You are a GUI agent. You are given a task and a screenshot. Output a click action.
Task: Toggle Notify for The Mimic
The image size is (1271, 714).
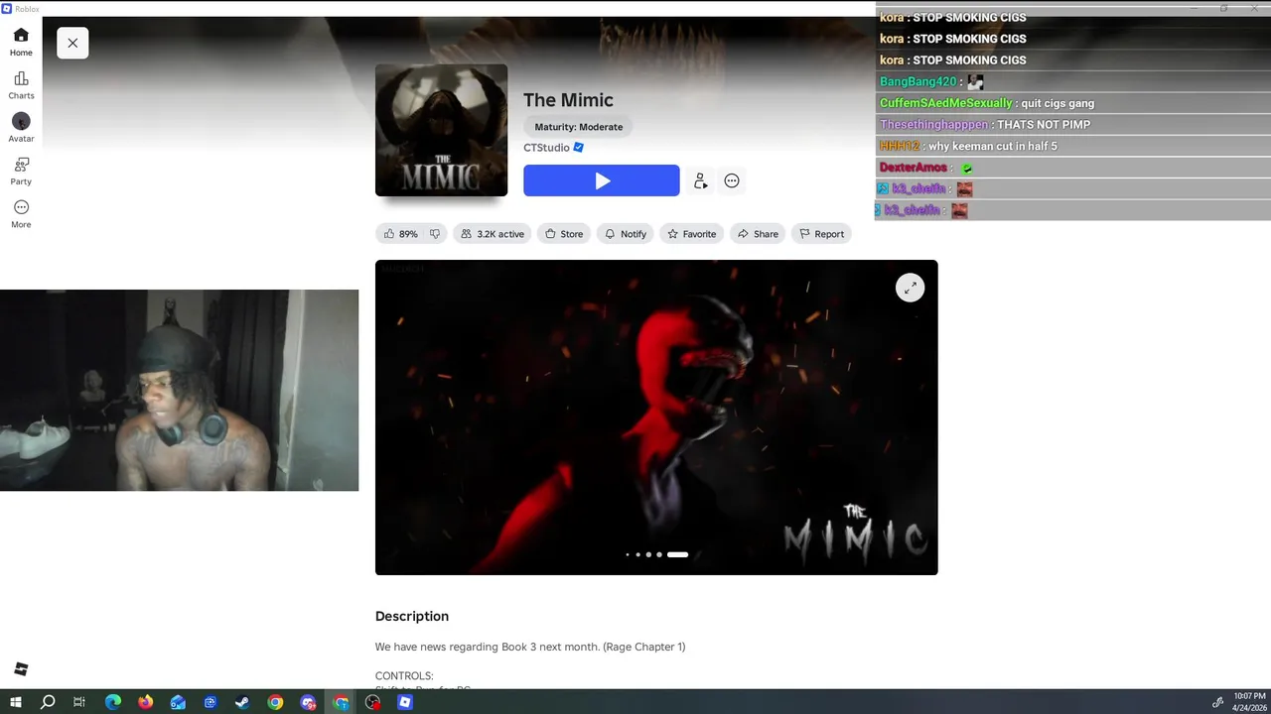pyautogui.click(x=626, y=234)
